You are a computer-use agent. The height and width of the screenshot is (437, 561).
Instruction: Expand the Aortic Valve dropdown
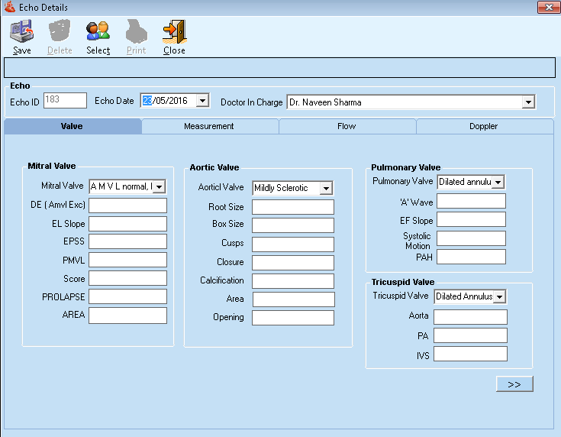[x=326, y=188]
